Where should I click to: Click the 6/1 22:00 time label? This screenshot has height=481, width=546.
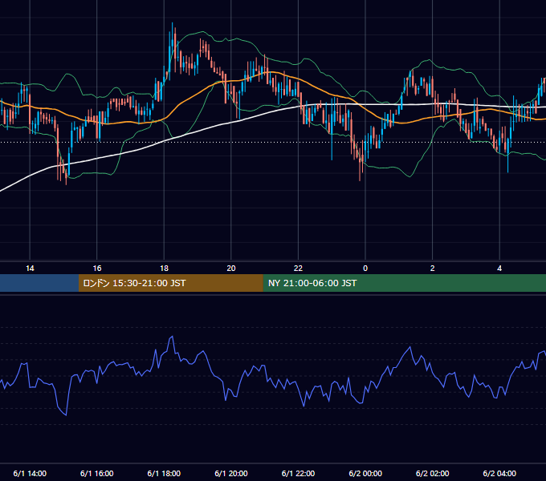click(x=298, y=473)
